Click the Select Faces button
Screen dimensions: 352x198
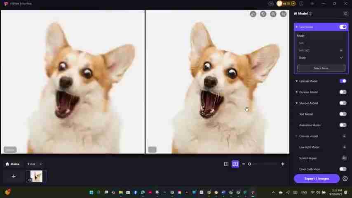321,68
